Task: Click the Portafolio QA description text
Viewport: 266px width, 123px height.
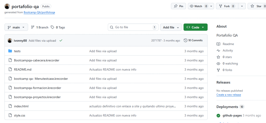Action: pyautogui.click(x=227, y=35)
